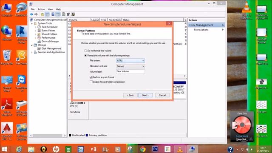Screen dimensions: 272x153
Task: Toggle Perform a quick format checkbox
Action: pyautogui.click(x=91, y=77)
